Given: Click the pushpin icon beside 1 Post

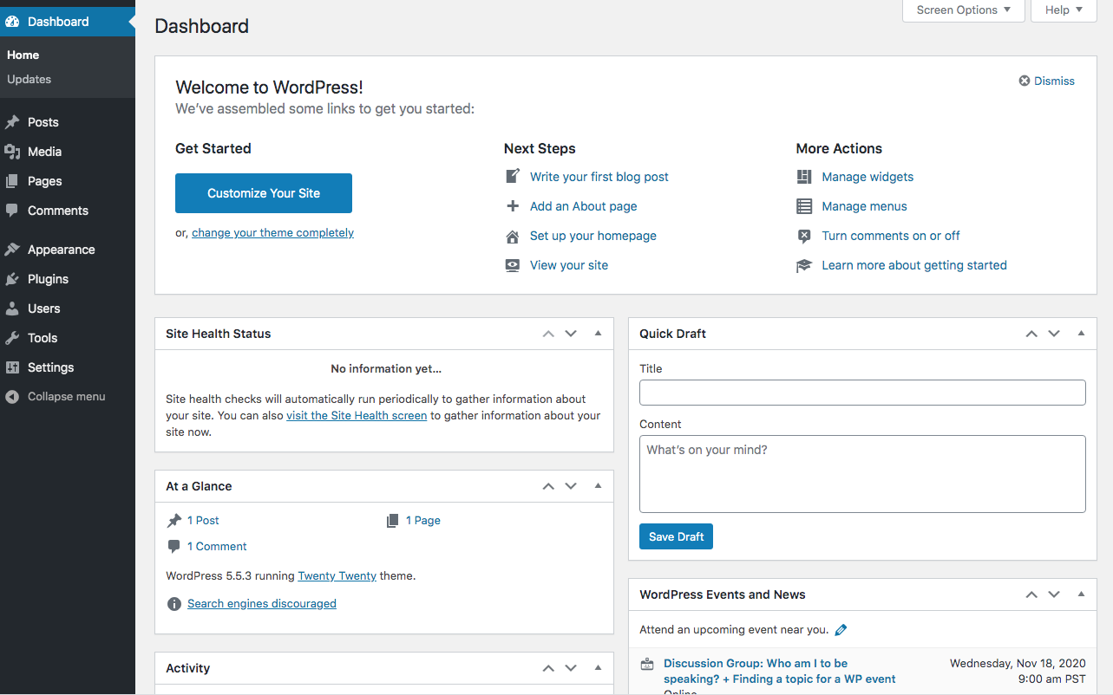Looking at the screenshot, I should (x=174, y=521).
